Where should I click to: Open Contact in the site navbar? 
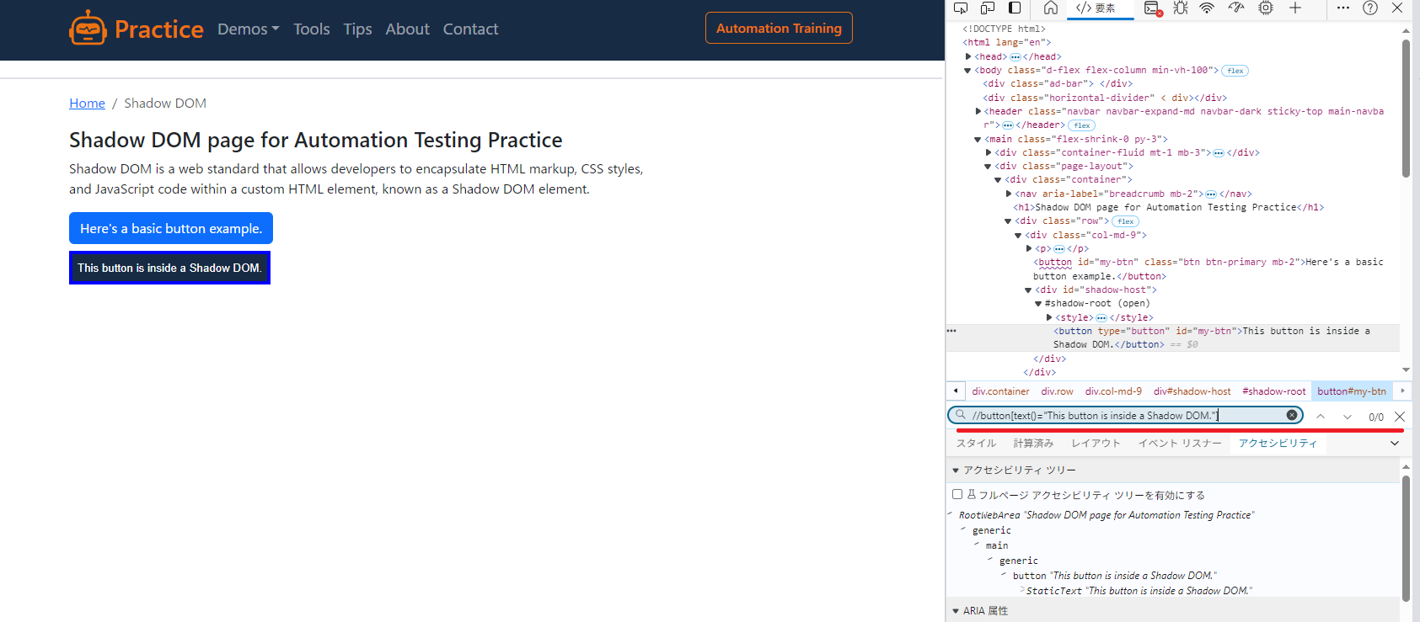click(470, 29)
